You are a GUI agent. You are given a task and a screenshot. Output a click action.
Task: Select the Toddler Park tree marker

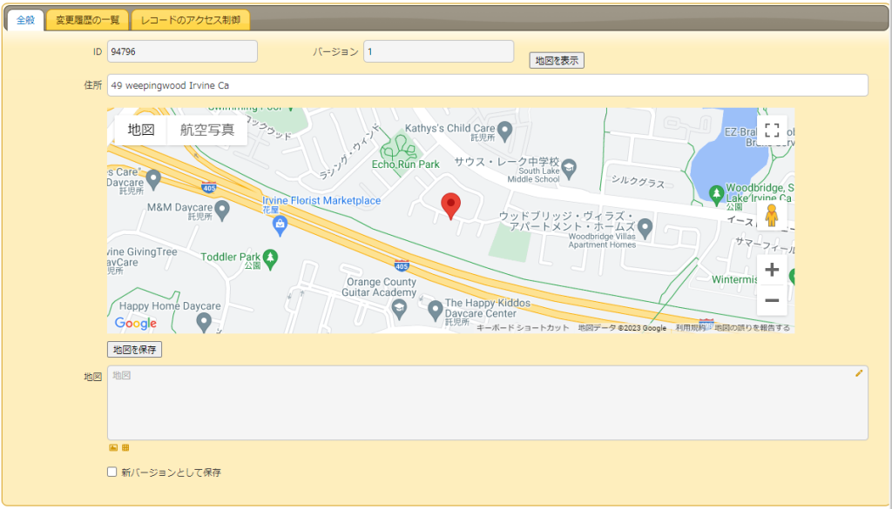(270, 259)
